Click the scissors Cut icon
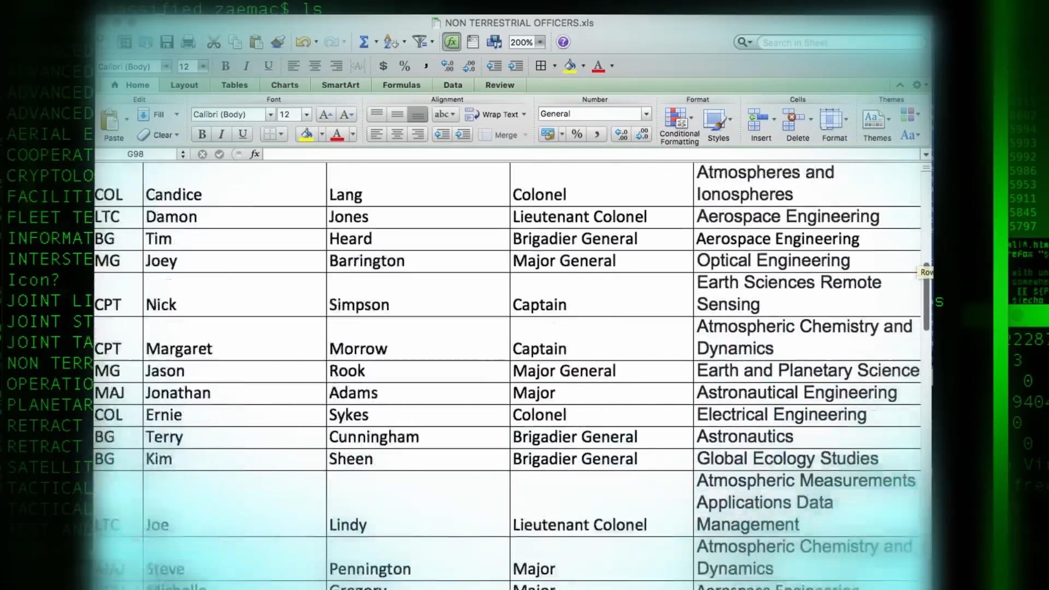This screenshot has height=590, width=1049. pos(214,42)
